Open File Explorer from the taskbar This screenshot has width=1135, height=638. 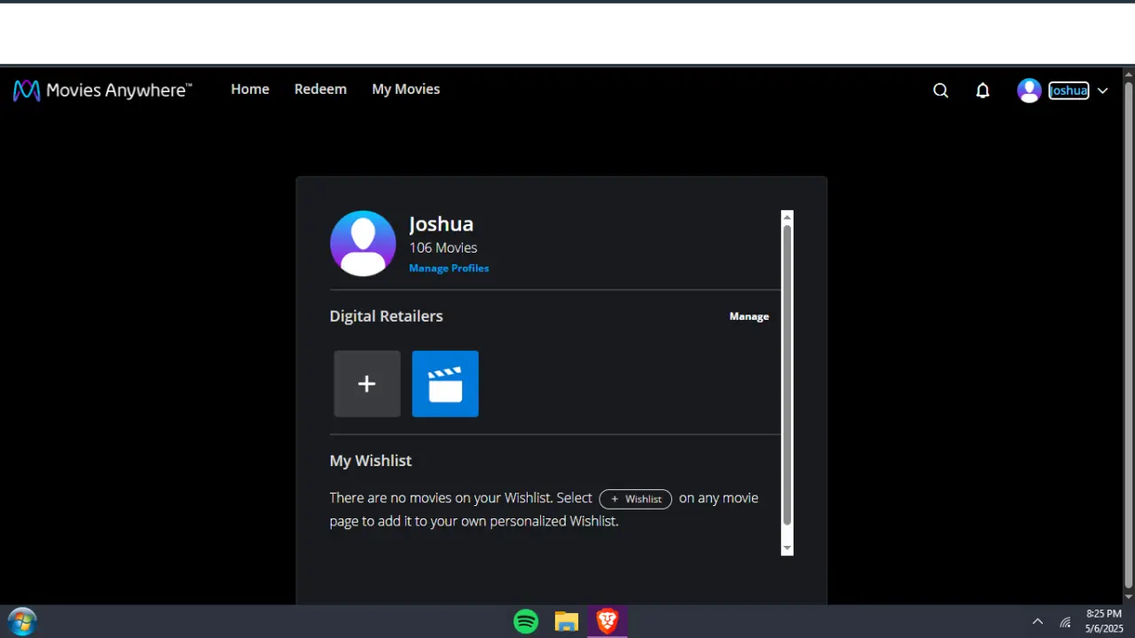(x=567, y=621)
